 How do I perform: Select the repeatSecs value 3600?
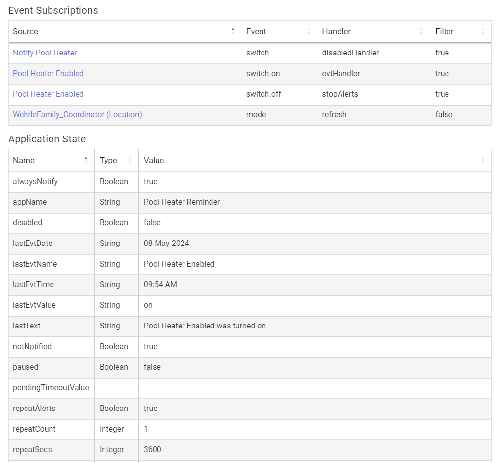(153, 450)
